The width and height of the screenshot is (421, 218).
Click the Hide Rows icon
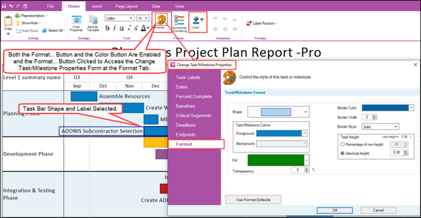tap(18, 31)
